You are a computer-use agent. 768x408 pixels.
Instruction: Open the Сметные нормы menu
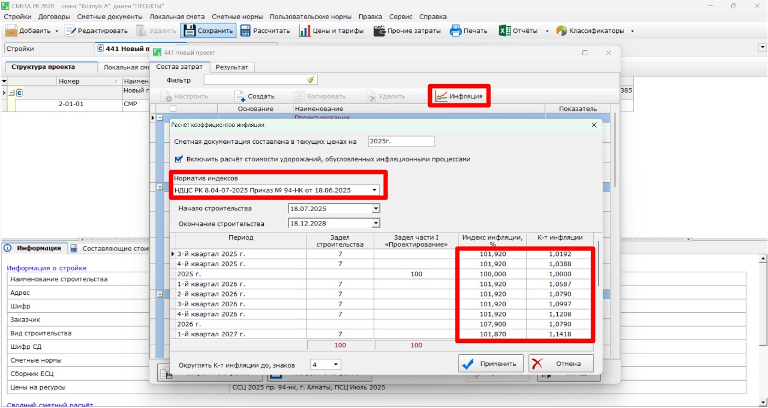[237, 17]
